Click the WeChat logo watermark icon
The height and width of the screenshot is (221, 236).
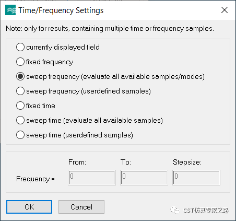coord(175,210)
